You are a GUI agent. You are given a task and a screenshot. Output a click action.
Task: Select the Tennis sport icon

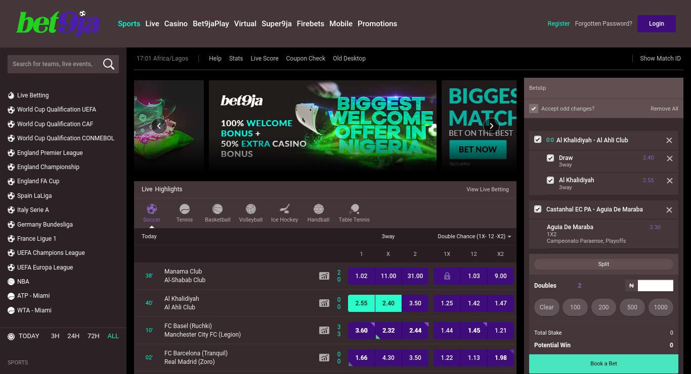pos(184,209)
